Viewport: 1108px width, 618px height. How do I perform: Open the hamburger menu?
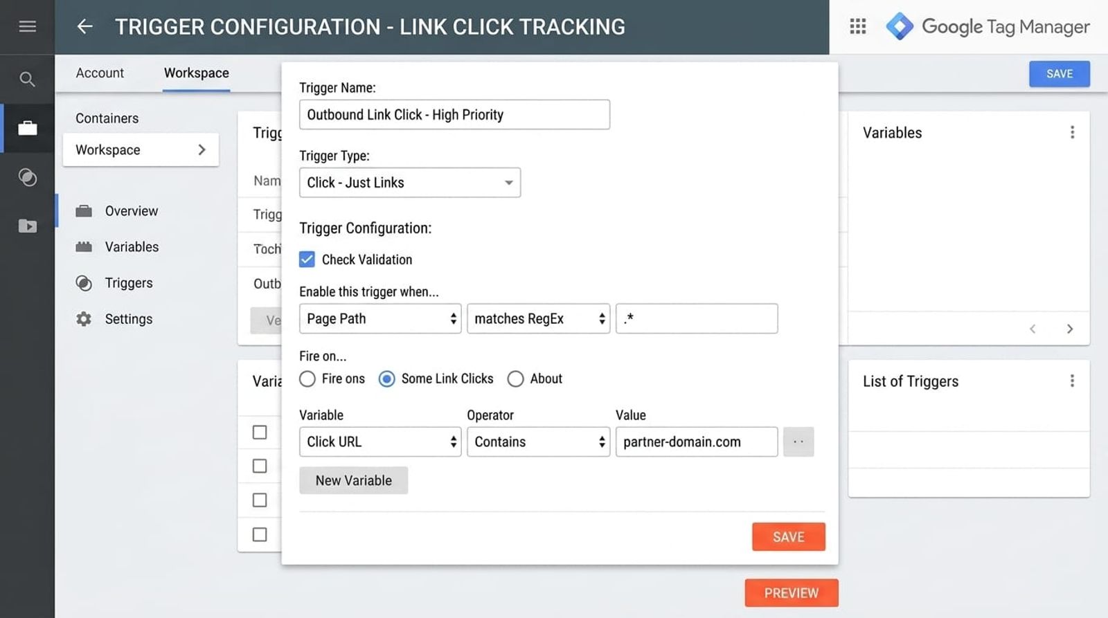[x=27, y=26]
